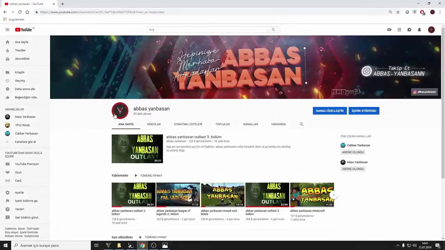This screenshot has width=445, height=250.
Task: Open the account avatar menu in YouTube header
Action: point(431,30)
